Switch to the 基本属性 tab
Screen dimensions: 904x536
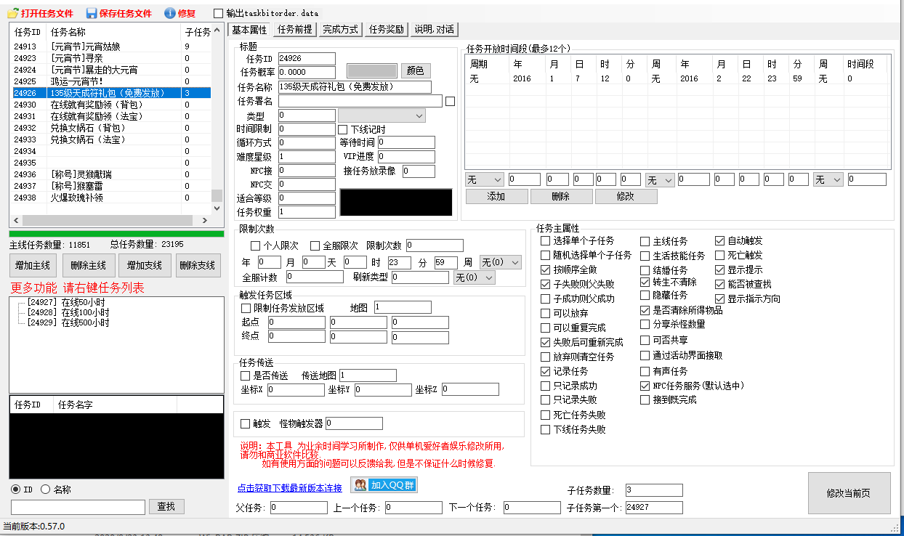coord(249,30)
